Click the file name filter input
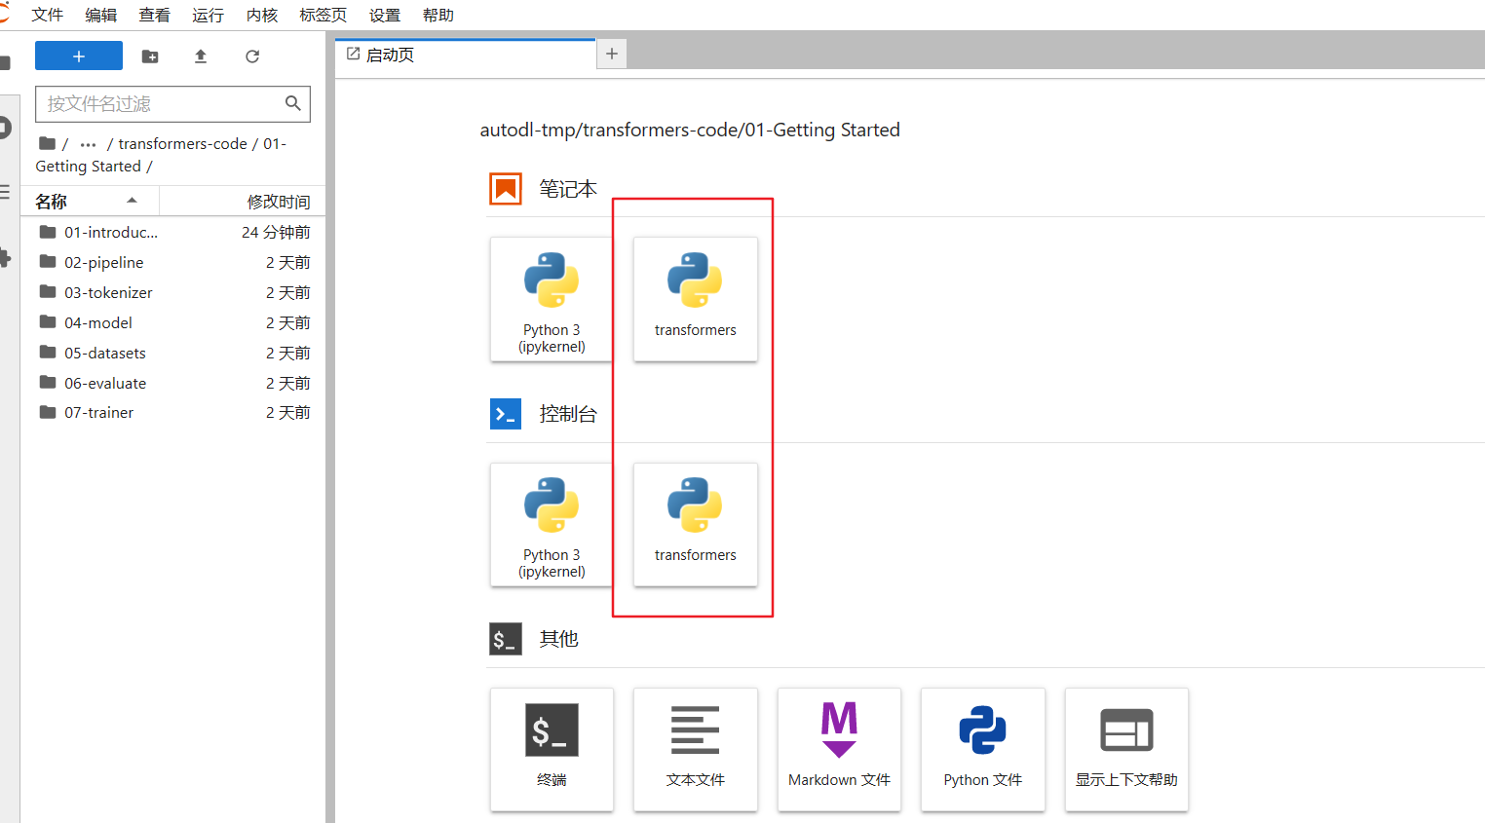The width and height of the screenshot is (1485, 823). (172, 103)
